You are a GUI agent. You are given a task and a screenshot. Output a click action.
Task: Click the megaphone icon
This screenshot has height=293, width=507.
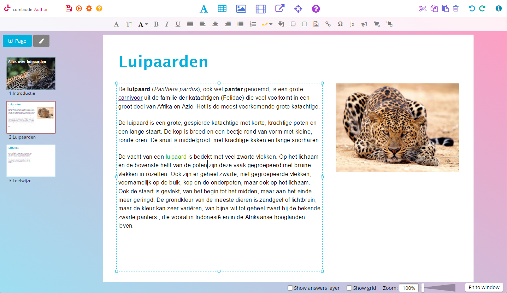364,24
